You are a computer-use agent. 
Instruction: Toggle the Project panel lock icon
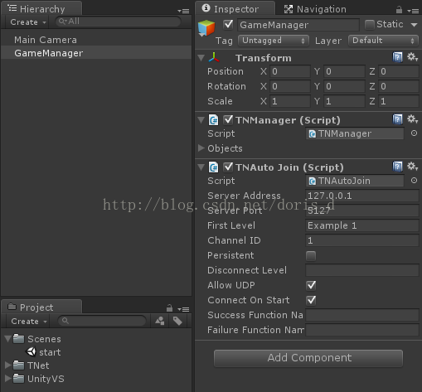(x=169, y=307)
